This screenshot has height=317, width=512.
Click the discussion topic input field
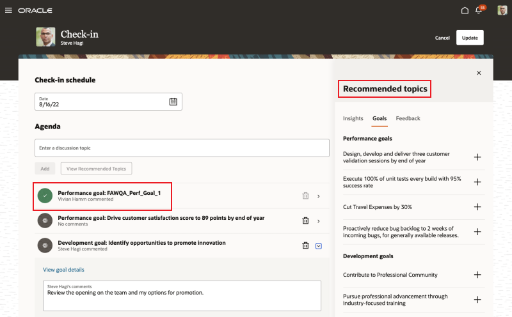[x=182, y=148]
